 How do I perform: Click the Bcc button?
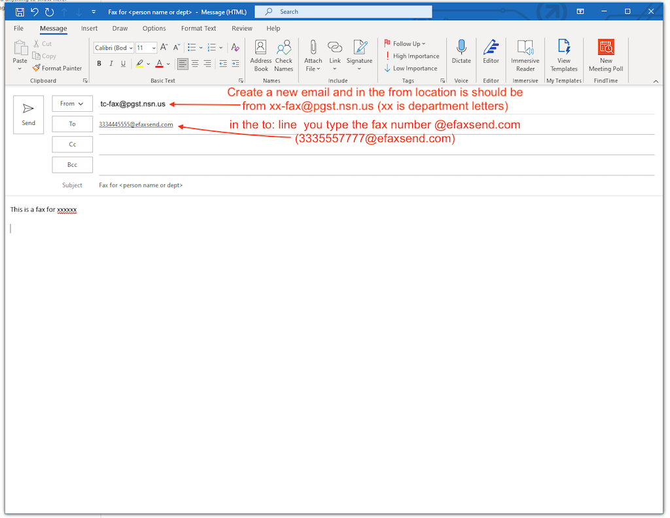pyautogui.click(x=72, y=165)
